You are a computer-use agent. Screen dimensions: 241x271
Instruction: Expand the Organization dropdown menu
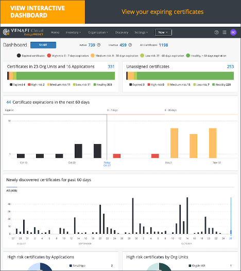[98, 33]
